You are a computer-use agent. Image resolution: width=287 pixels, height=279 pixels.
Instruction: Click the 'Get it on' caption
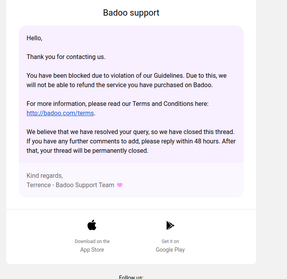pyautogui.click(x=170, y=241)
